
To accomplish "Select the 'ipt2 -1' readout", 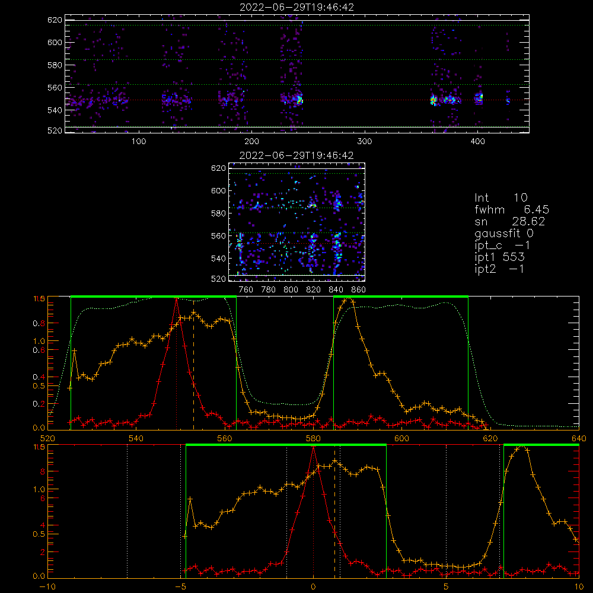I will pyautogui.click(x=499, y=269).
